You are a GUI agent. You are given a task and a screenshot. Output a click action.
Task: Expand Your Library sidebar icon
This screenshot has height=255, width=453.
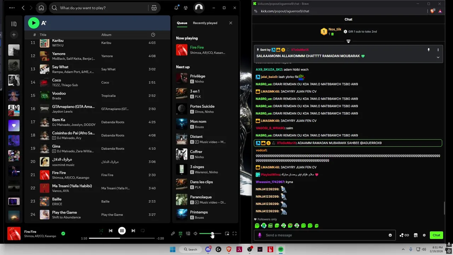(x=14, y=24)
